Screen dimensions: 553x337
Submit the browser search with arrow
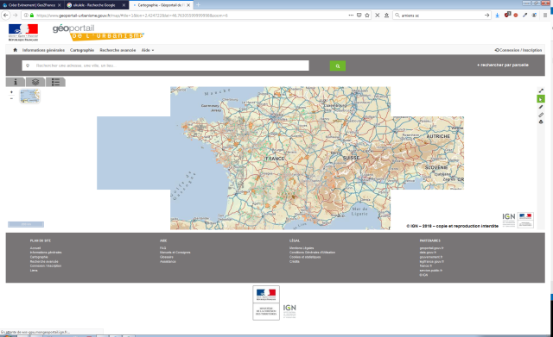[x=486, y=16]
